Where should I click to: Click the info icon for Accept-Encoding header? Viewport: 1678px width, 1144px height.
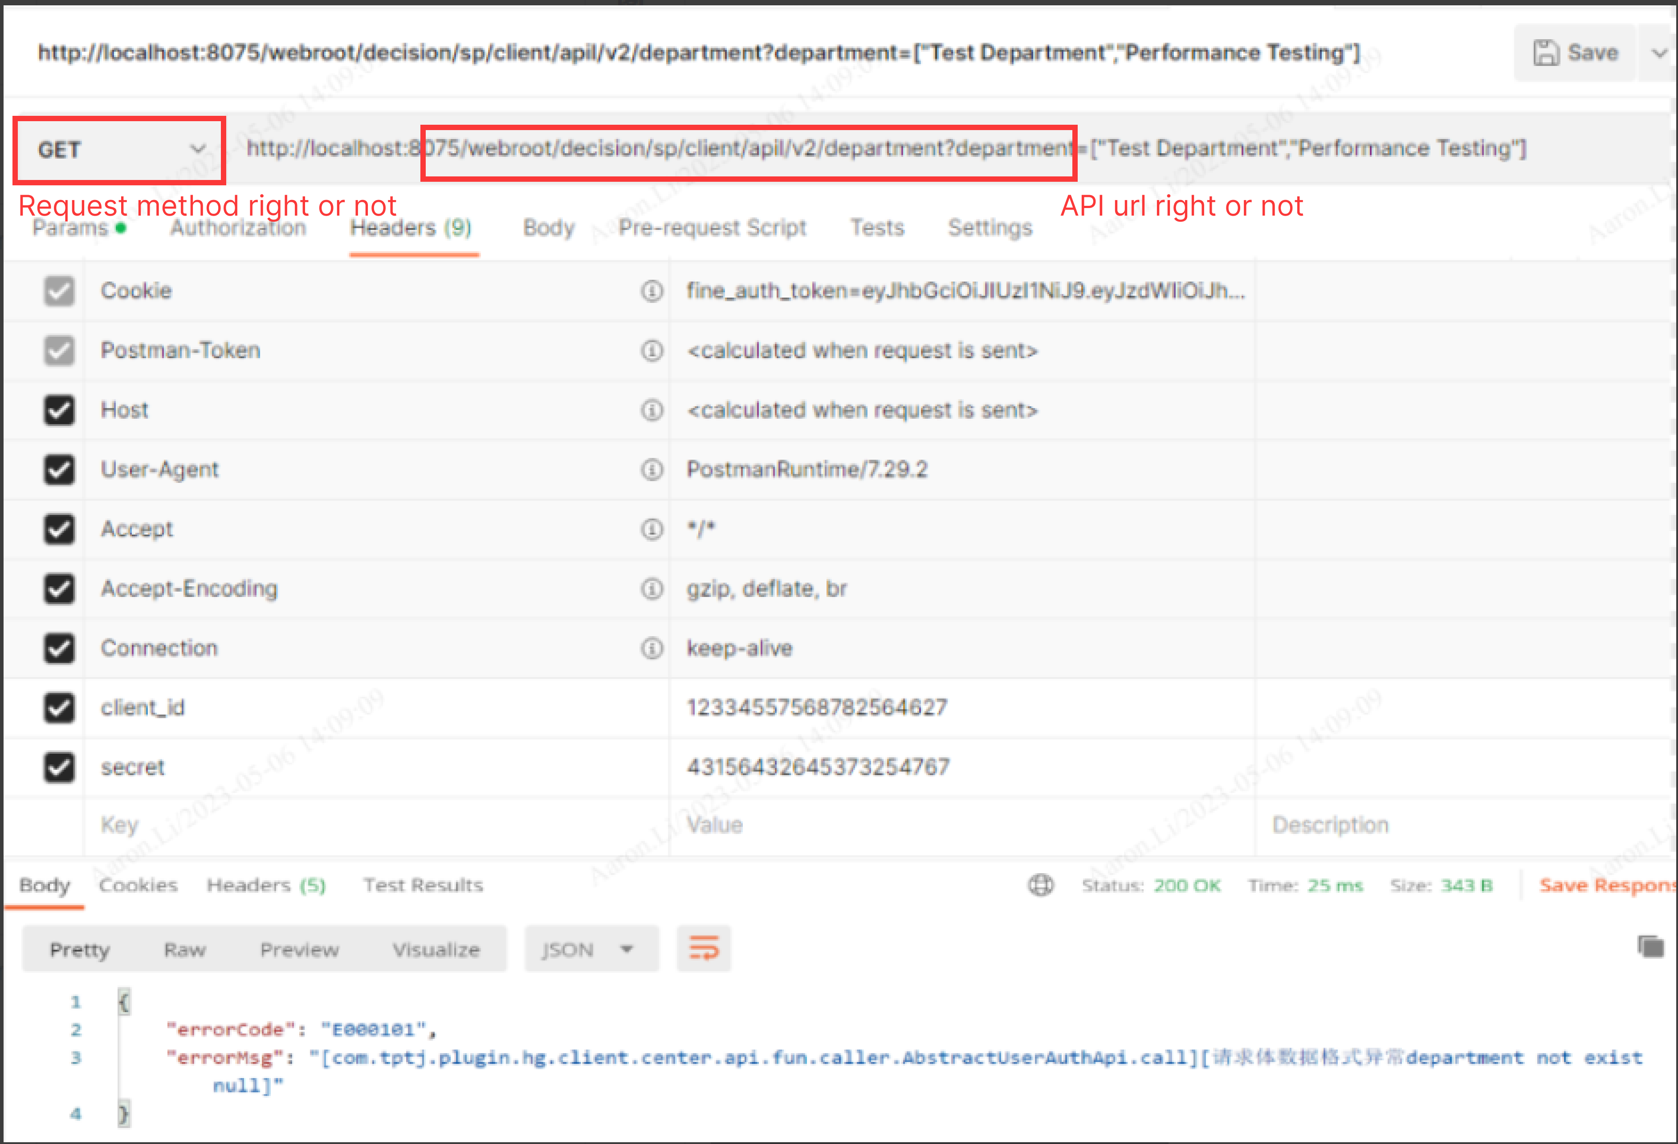pos(652,589)
